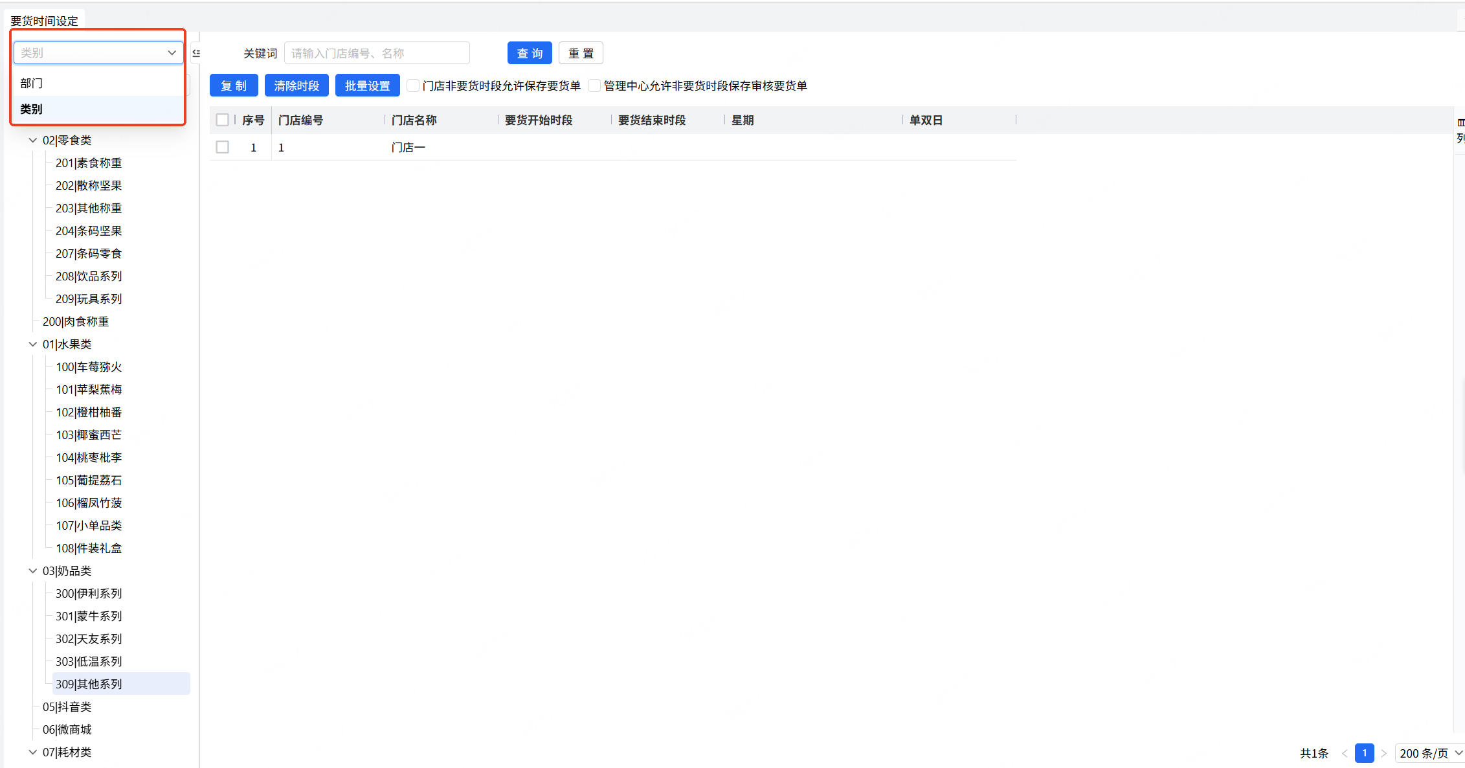Choose 部门 option in dropdown list
1465x768 pixels.
point(32,84)
